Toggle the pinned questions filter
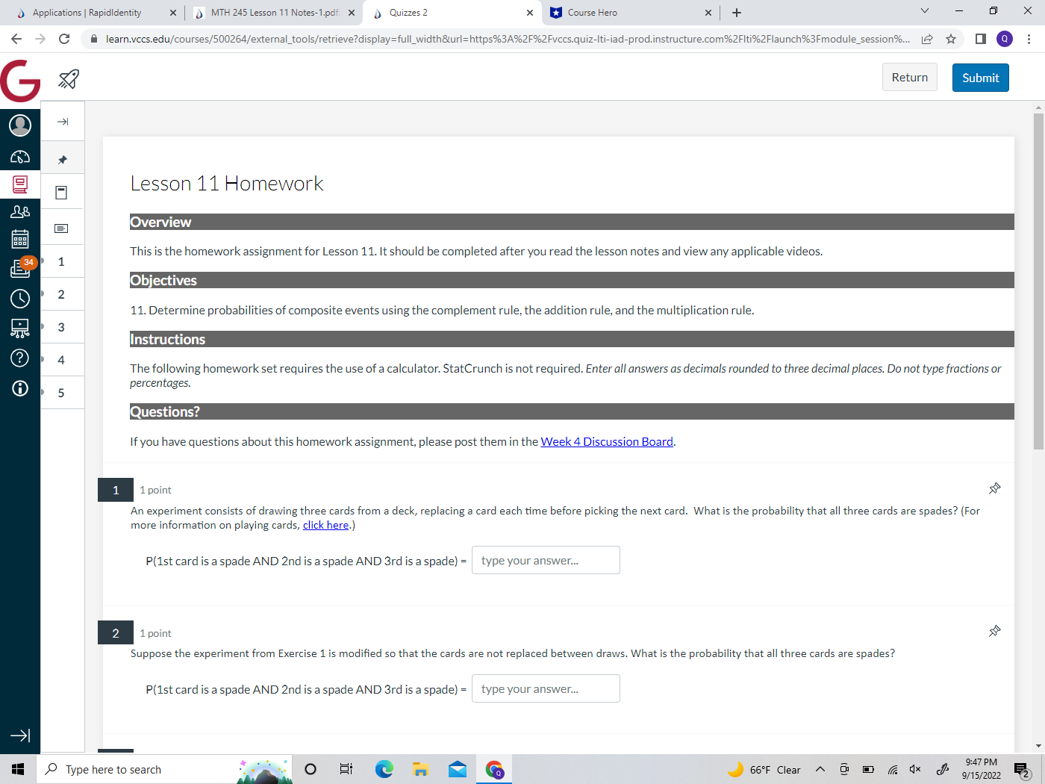This screenshot has height=784, width=1045. 63,158
